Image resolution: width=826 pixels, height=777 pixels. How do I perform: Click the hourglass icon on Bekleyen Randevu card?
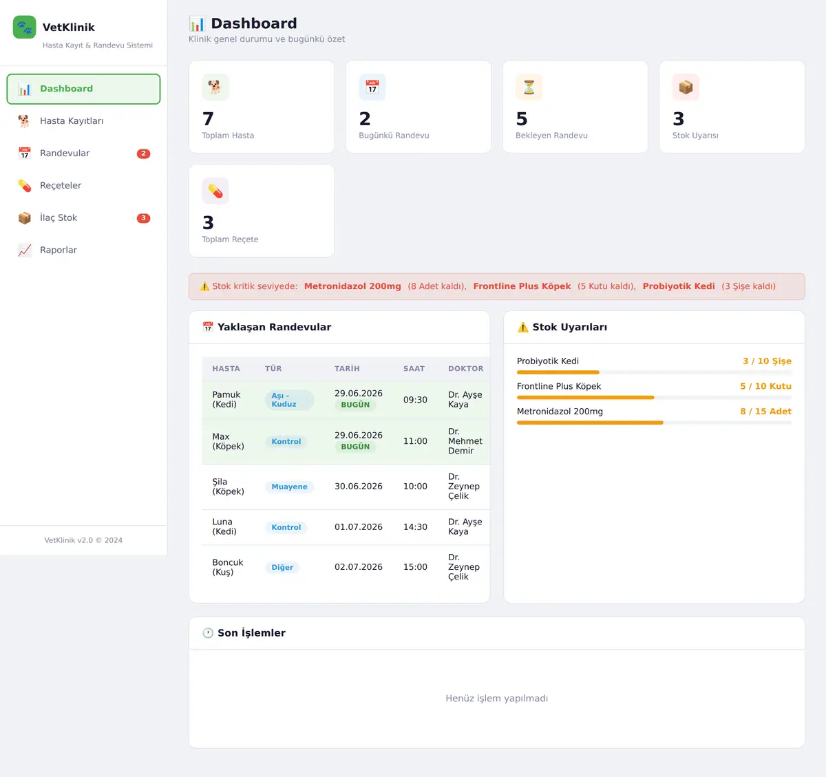coord(529,87)
